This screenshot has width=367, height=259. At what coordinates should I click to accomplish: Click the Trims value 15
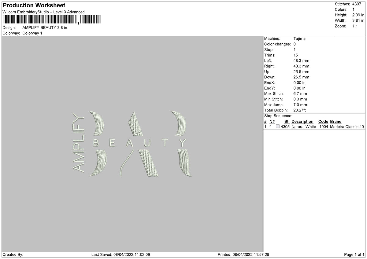(295, 55)
